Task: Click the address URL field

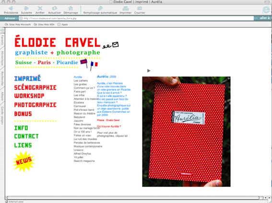Action: [136, 18]
